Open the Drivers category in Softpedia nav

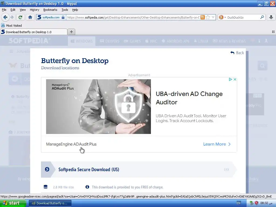click(109, 41)
